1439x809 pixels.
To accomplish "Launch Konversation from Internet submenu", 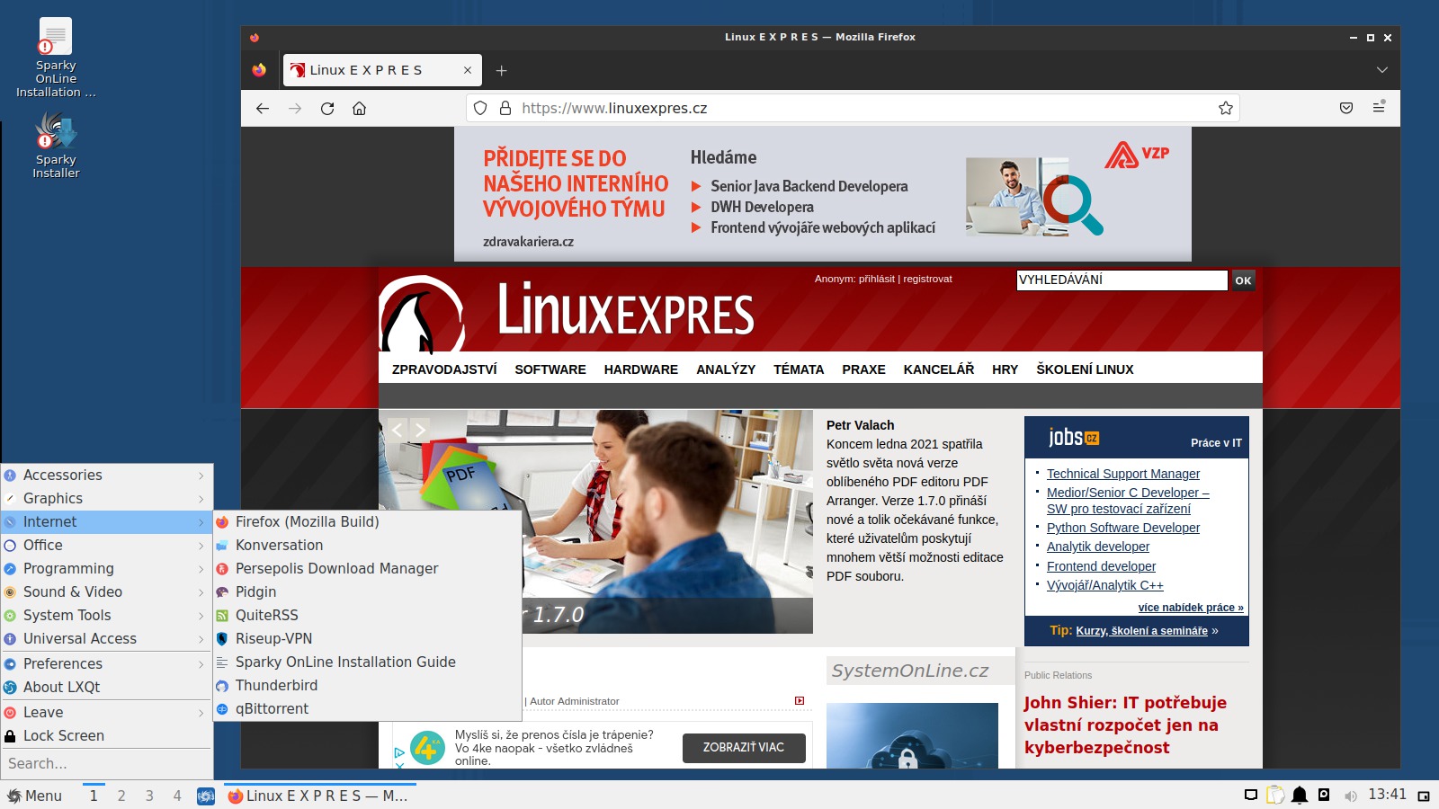I will point(367,545).
